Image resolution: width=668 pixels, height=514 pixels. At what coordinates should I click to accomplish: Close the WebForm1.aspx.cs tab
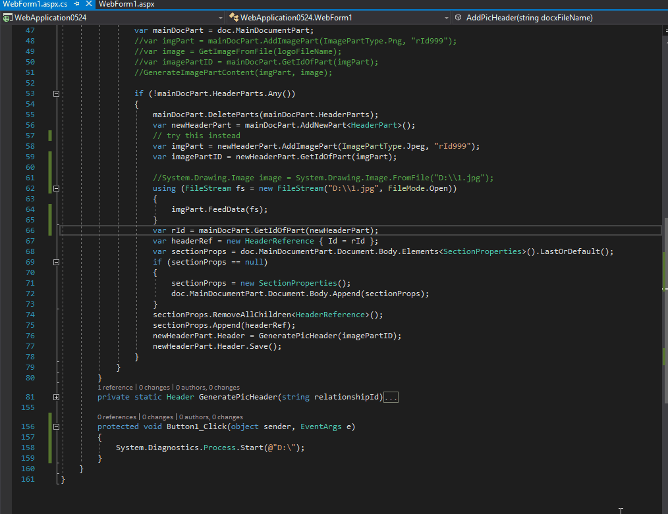(89, 4)
